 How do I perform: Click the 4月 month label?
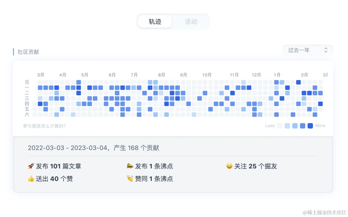tap(63, 75)
